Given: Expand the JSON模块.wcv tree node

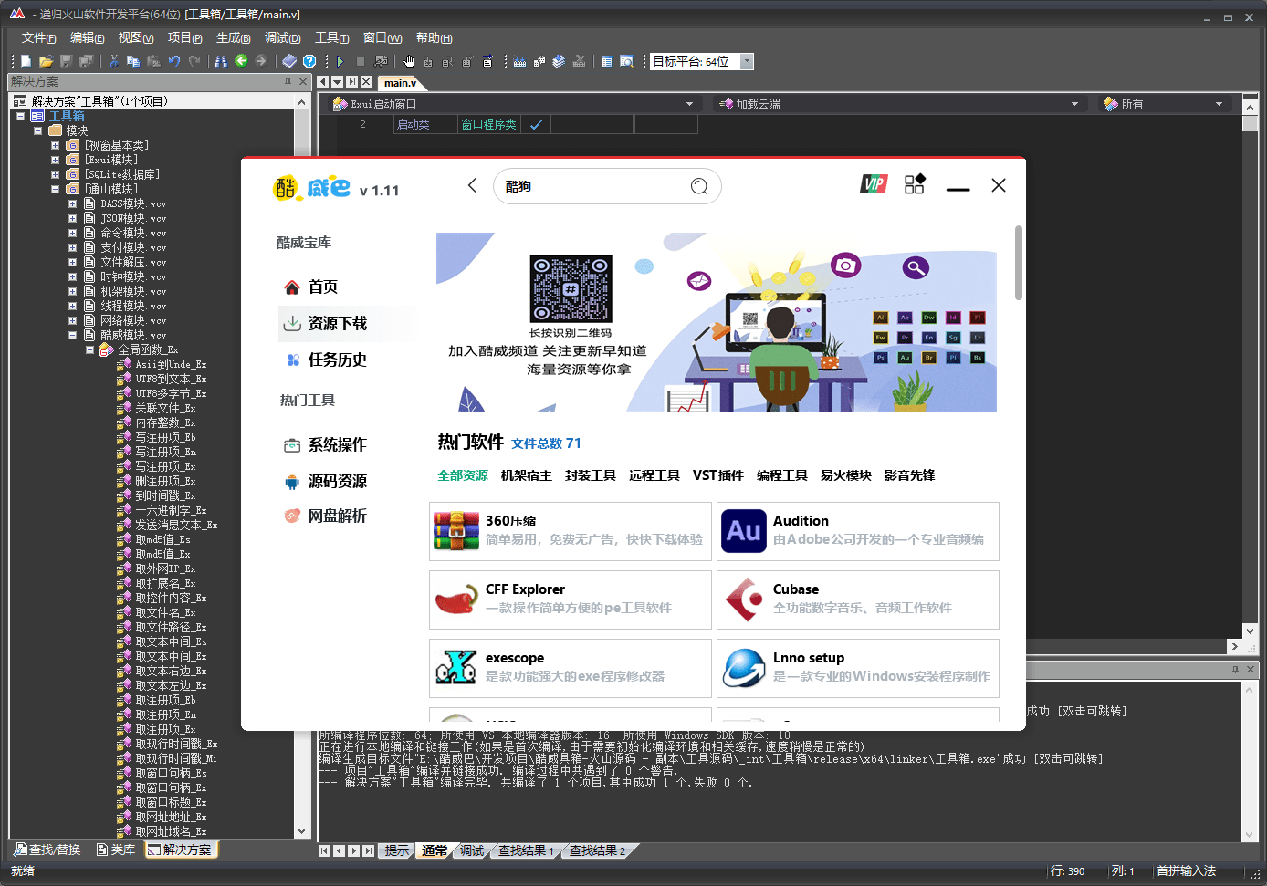Looking at the screenshot, I should tap(72, 218).
